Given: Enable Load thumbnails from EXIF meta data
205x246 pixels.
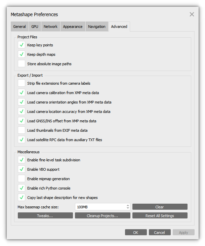Looking at the screenshot, I should pyautogui.click(x=22, y=130).
